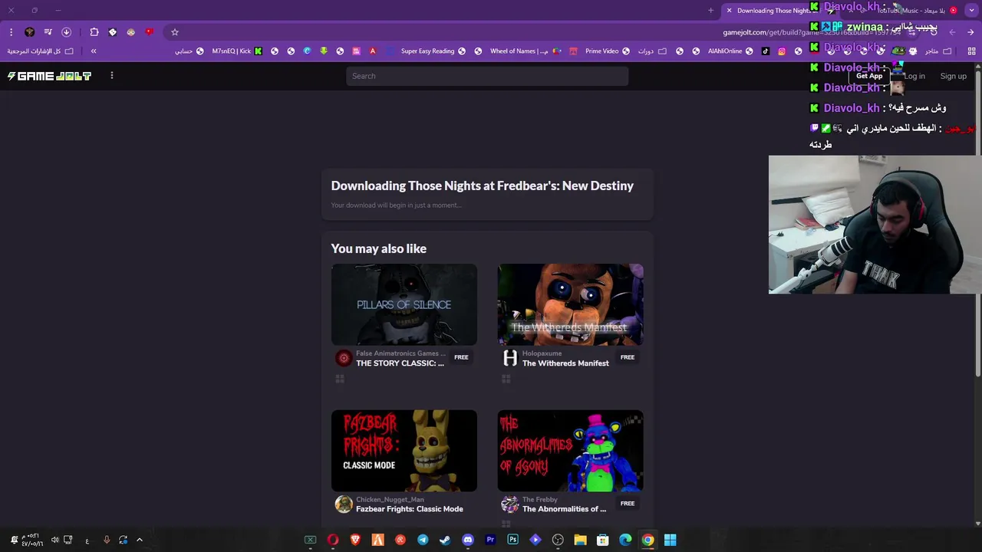Open False Animatronics Games developer avatar
The width and height of the screenshot is (982, 552).
click(344, 358)
